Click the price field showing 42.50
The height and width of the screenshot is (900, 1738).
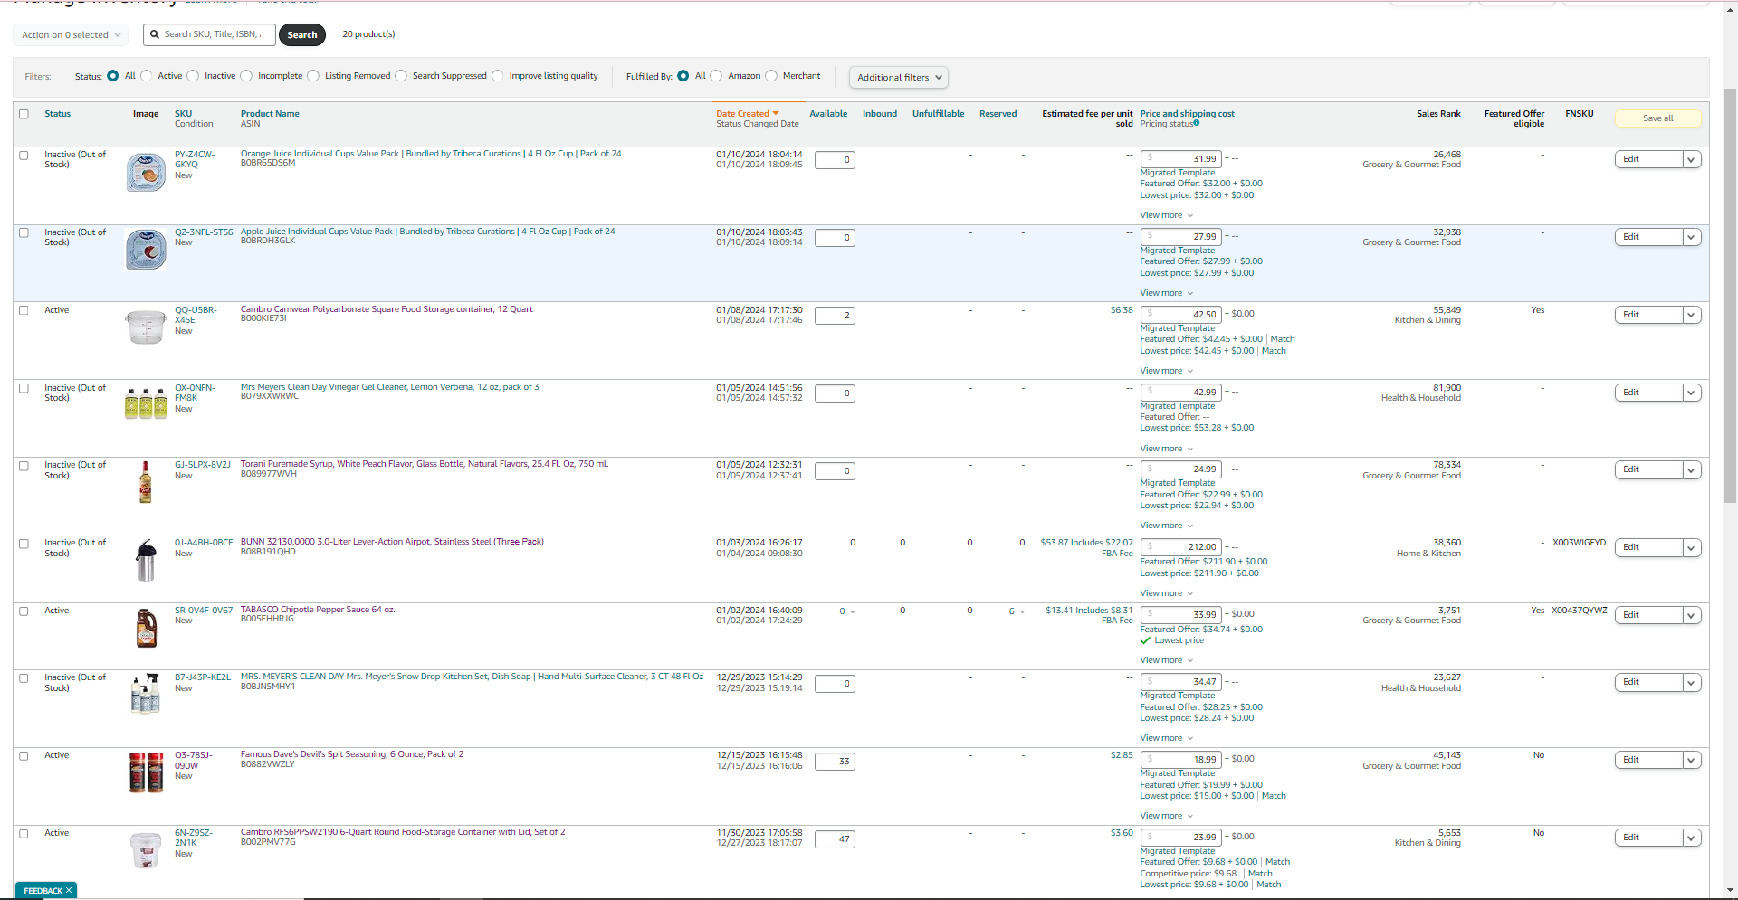(1181, 315)
